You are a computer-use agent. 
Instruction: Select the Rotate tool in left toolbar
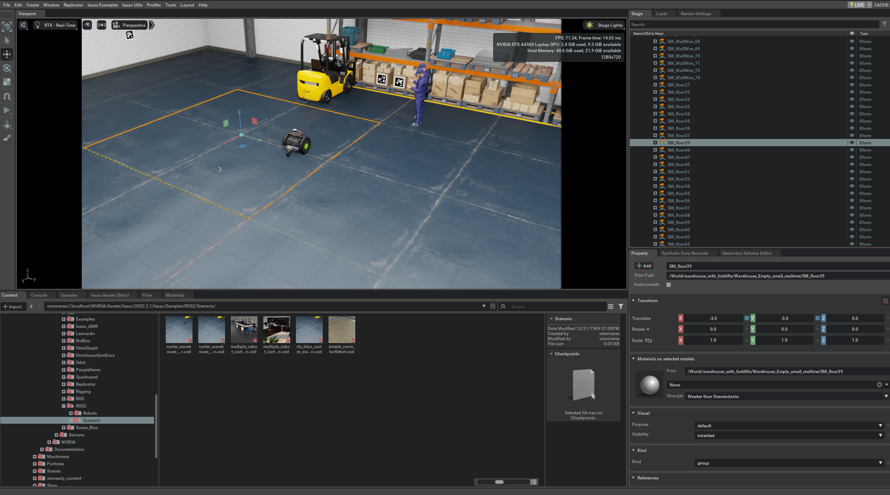7,68
